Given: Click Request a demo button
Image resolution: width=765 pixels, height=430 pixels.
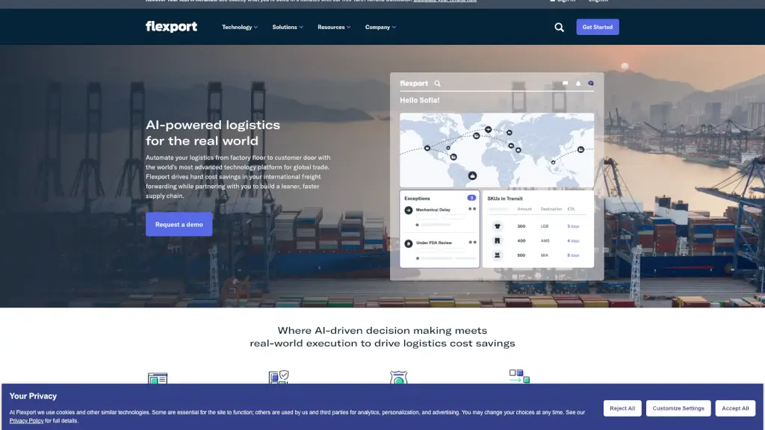Looking at the screenshot, I should 179,224.
